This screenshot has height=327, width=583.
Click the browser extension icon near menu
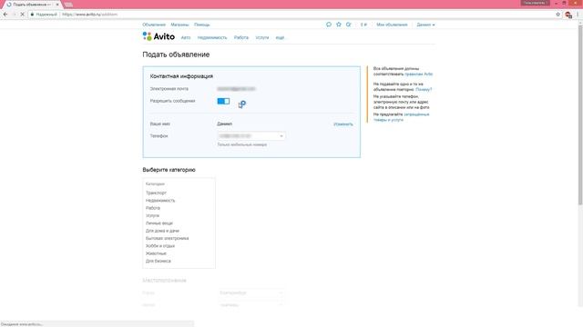(568, 15)
